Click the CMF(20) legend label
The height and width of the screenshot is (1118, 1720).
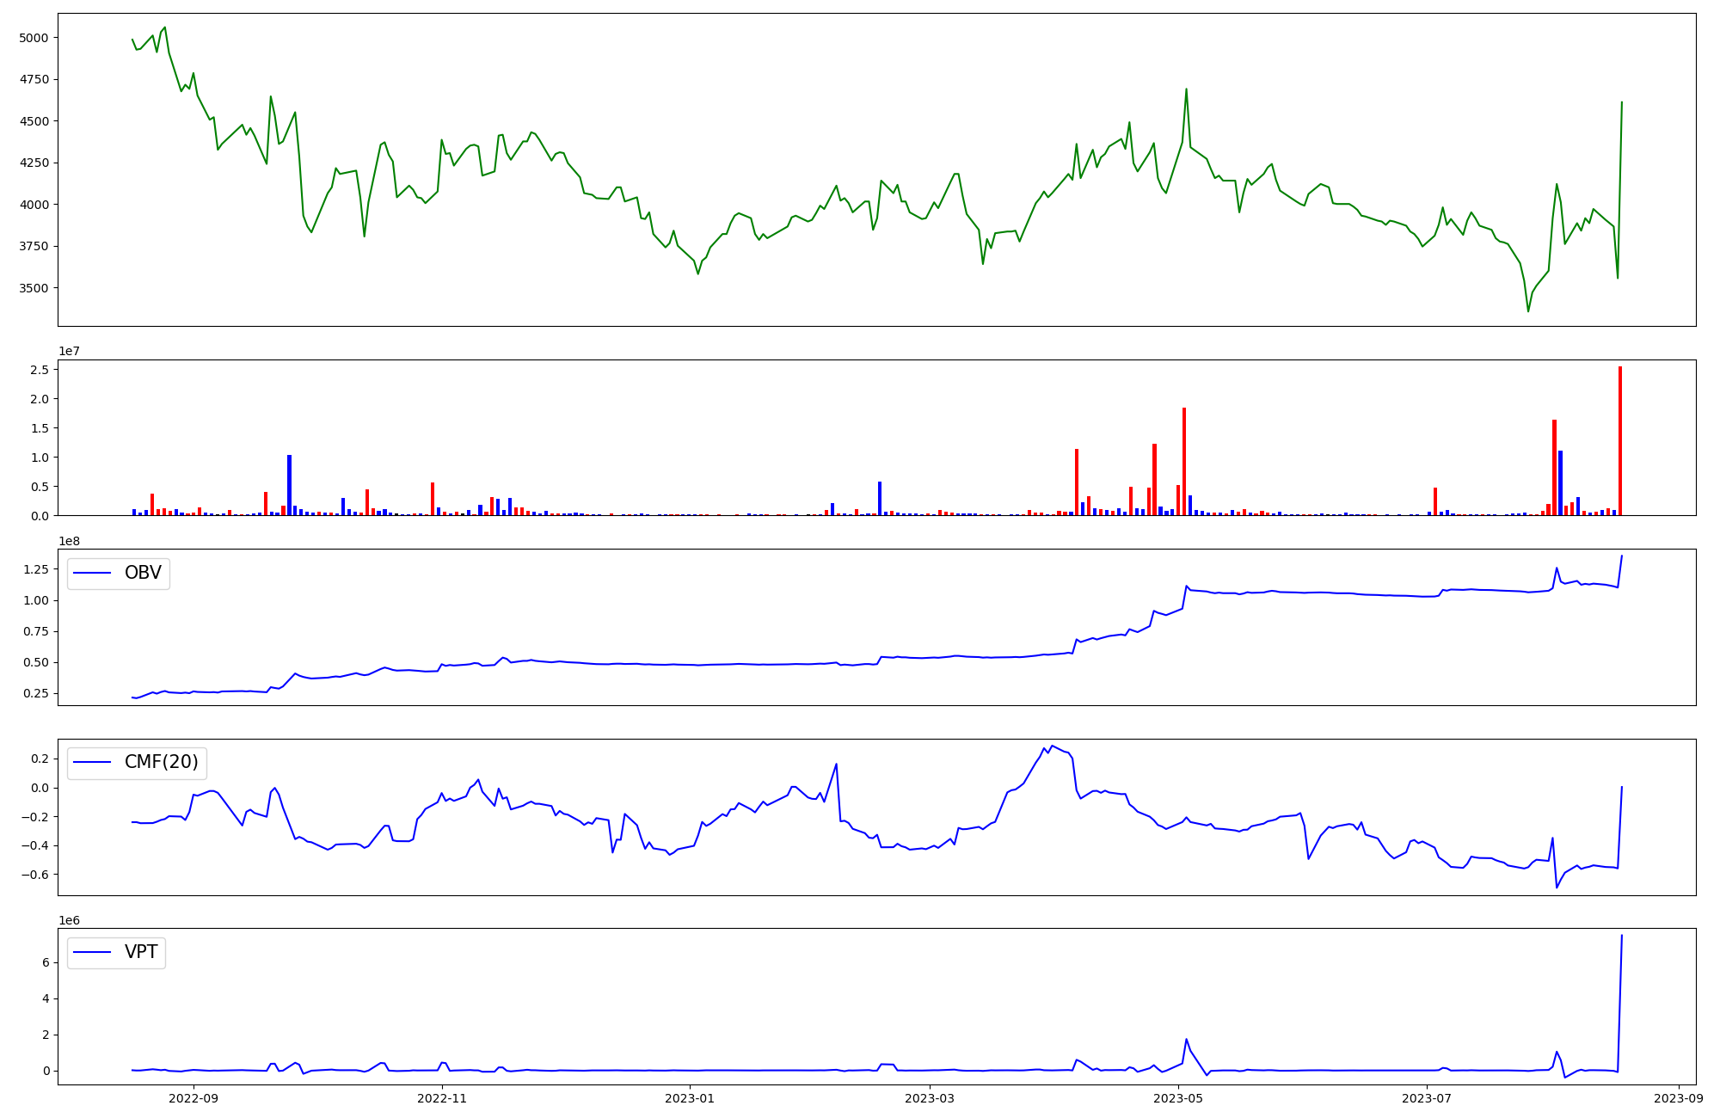tap(161, 763)
